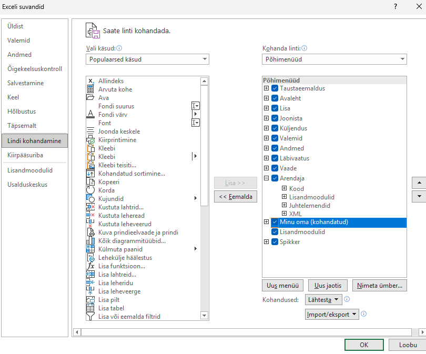
Task: Select the Fondi värv font color icon
Action: [90, 115]
